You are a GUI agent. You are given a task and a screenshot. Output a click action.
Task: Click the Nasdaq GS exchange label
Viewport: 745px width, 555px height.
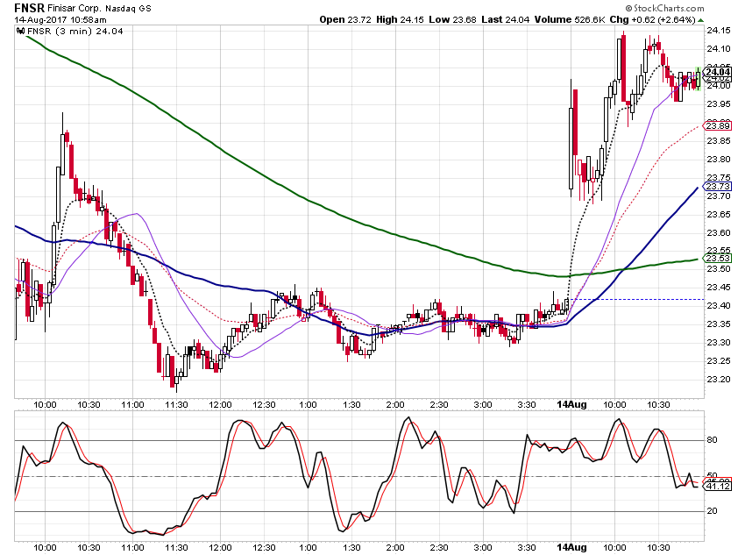click(x=128, y=9)
